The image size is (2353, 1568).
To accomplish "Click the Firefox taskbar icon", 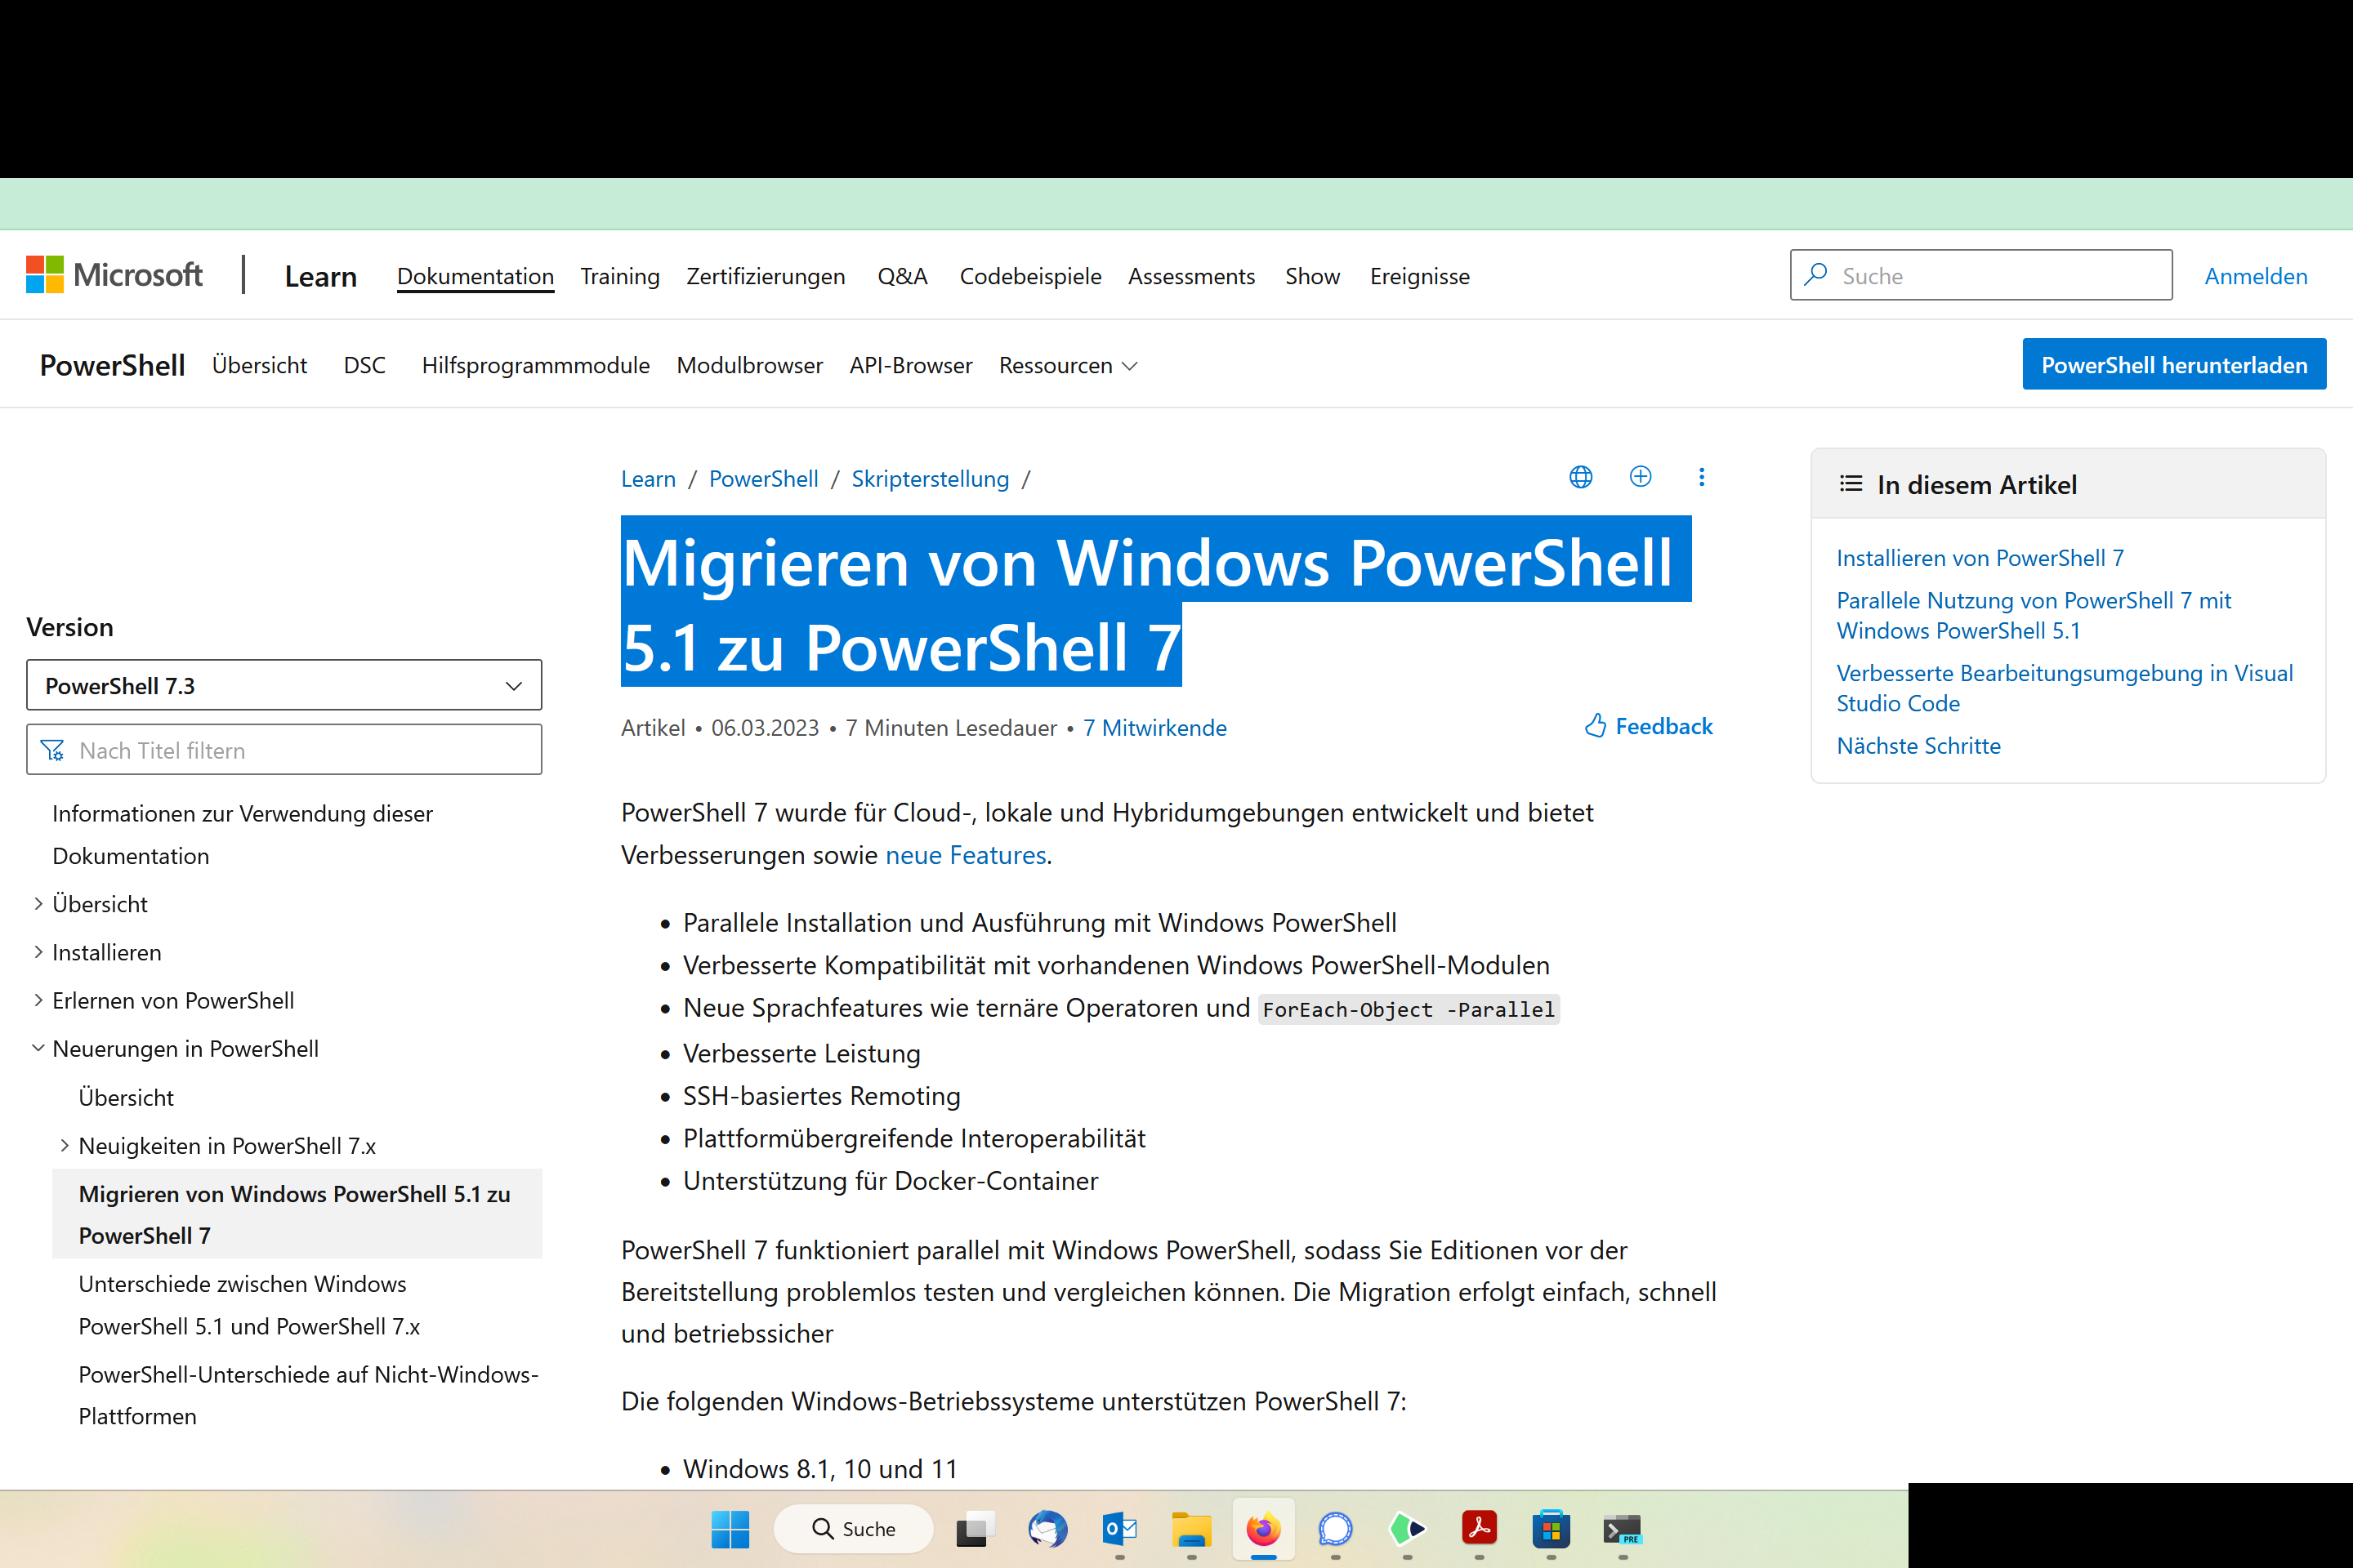I will point(1264,1529).
